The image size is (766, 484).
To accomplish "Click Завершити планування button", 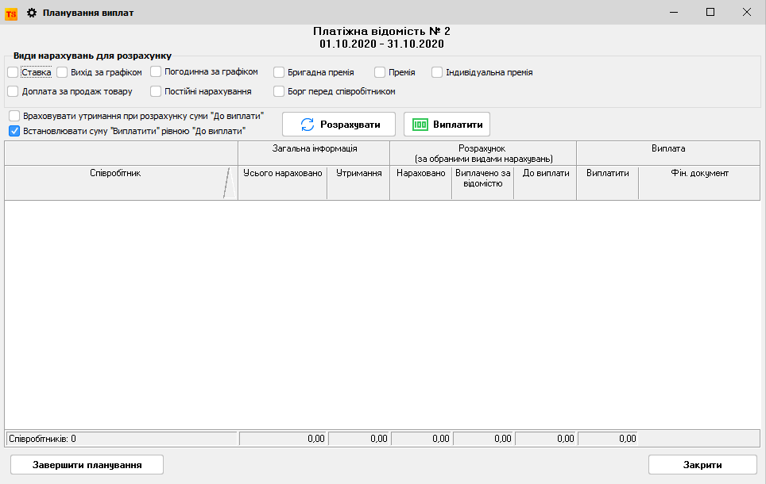I will click(86, 465).
